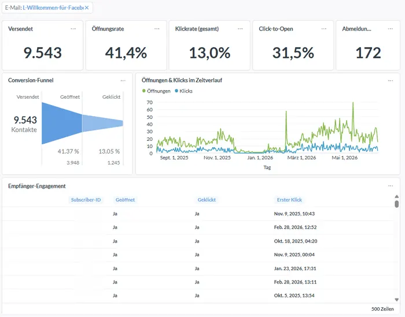
Task: Click the 500 Zeilen row count
Action: click(382, 309)
